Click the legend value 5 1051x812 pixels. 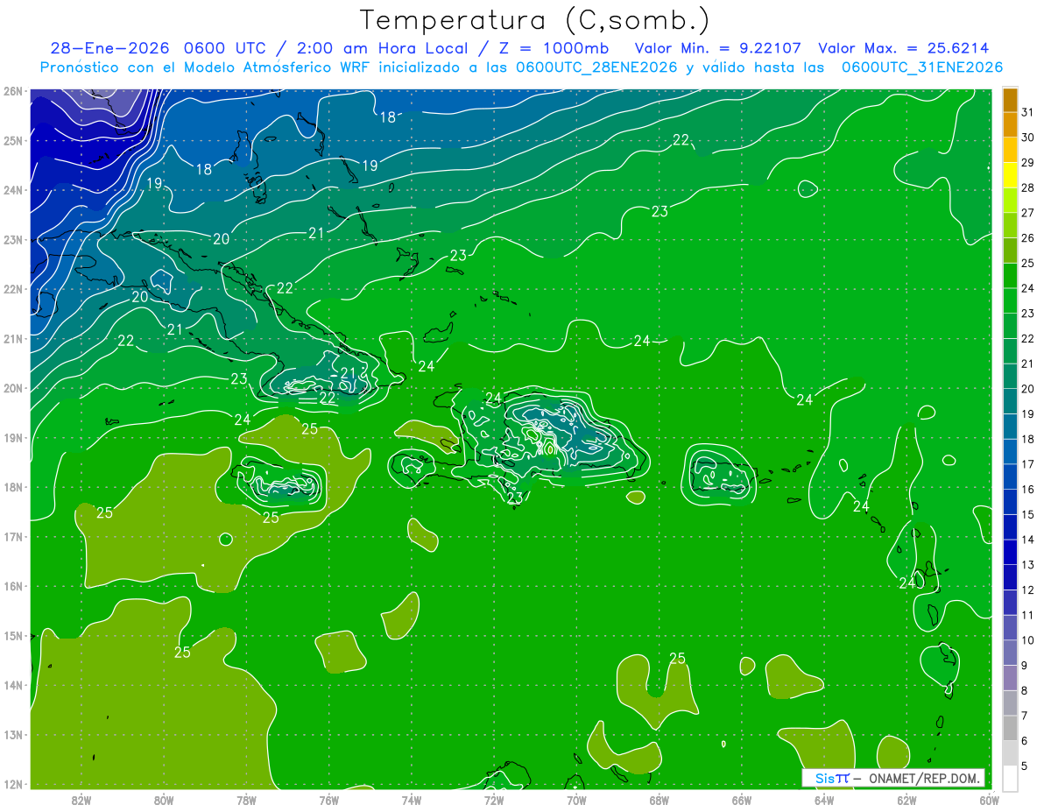(1025, 766)
